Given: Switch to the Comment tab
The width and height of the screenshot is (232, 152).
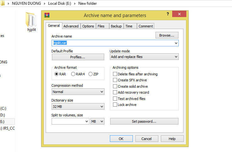Looking at the screenshot, I should coord(146,26).
